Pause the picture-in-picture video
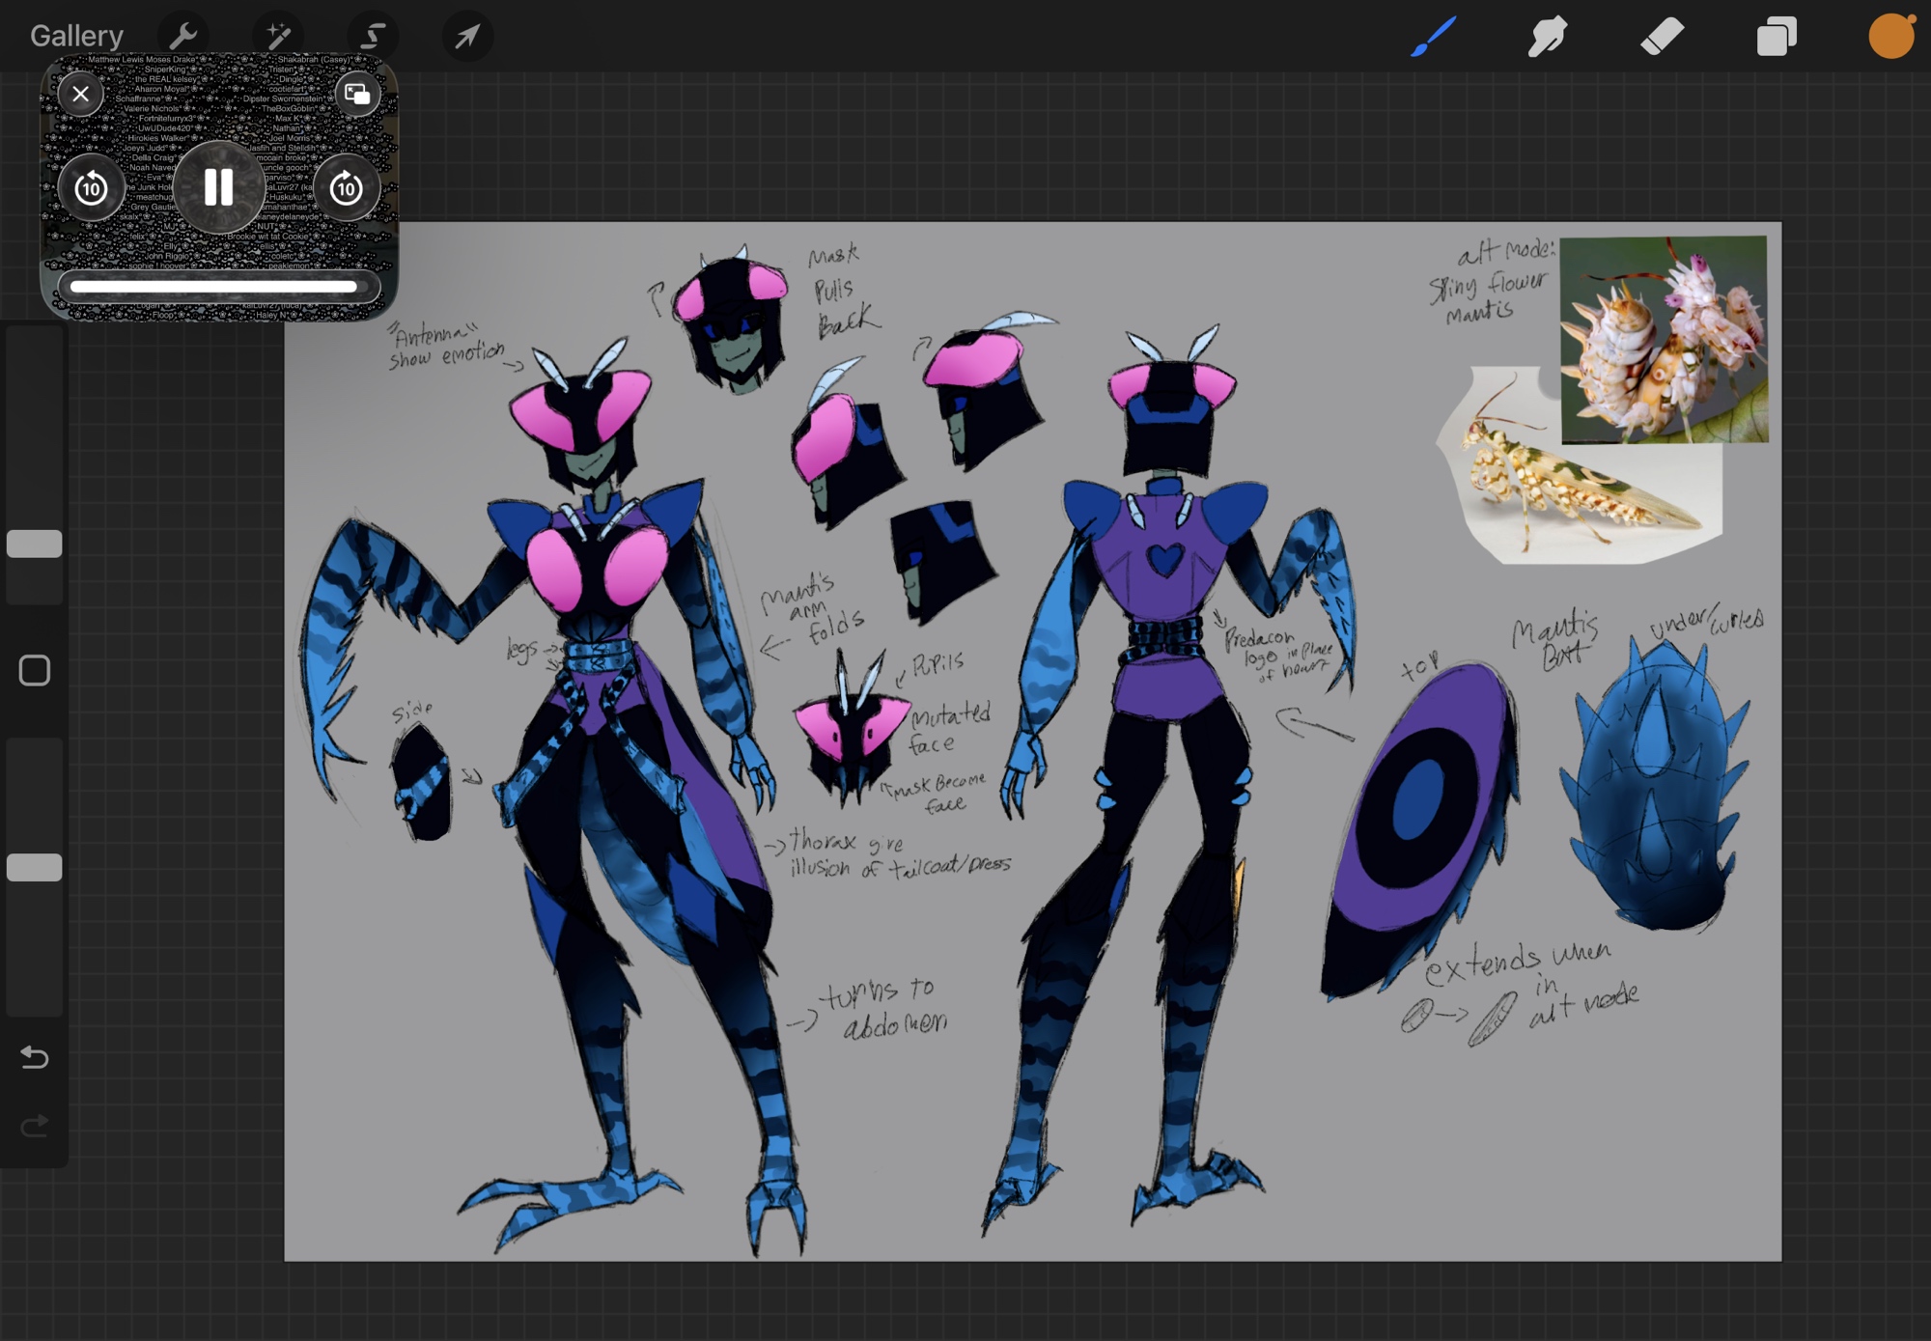 tap(219, 187)
